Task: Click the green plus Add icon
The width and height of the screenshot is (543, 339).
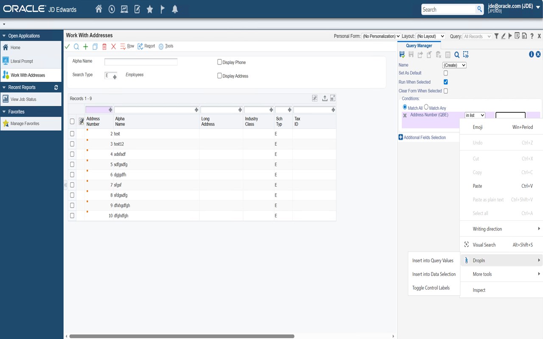Action: (x=86, y=47)
